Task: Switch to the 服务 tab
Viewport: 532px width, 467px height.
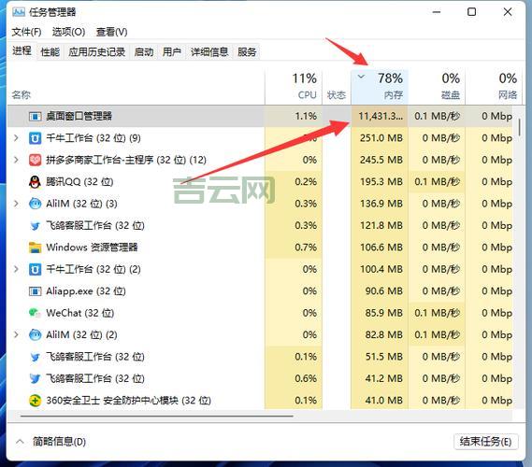Action: pos(247,52)
